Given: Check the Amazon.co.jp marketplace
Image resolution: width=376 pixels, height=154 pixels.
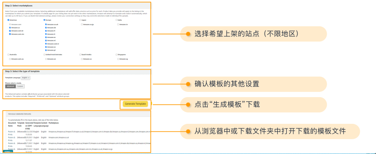Looking at the screenshot, I should (x=82, y=25).
